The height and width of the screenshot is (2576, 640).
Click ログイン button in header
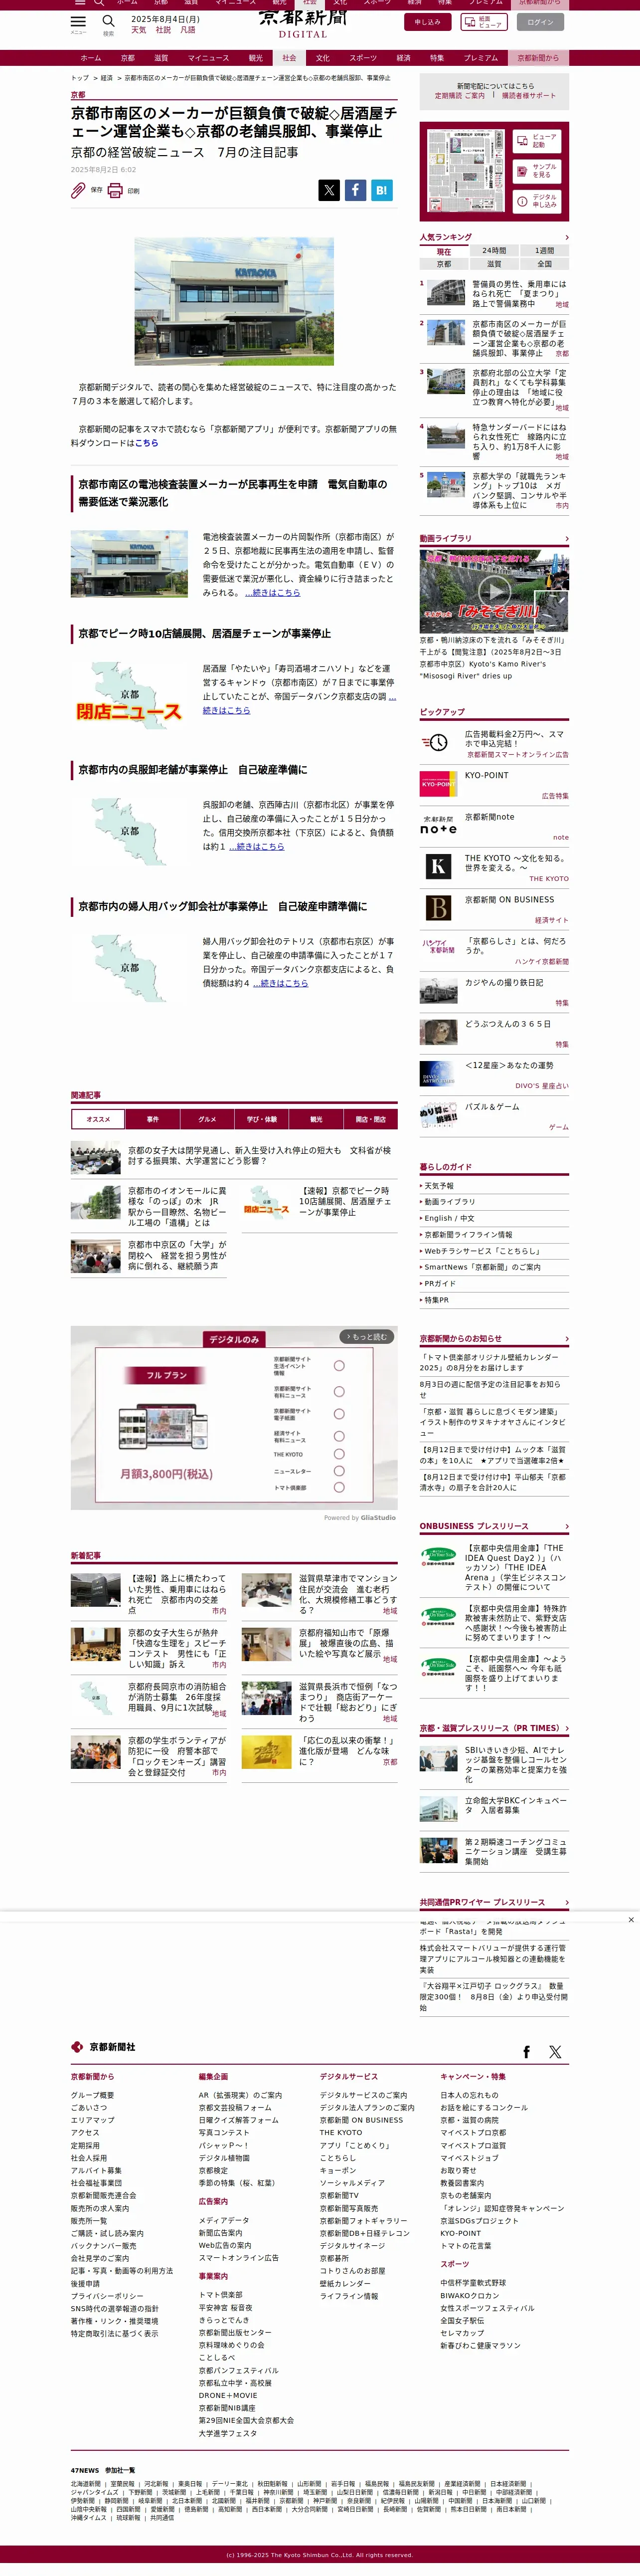tap(540, 21)
